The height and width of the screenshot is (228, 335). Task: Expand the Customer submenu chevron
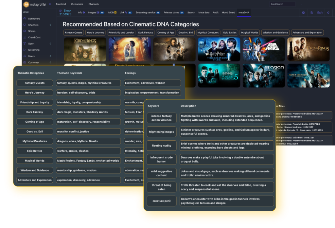click(50, 62)
